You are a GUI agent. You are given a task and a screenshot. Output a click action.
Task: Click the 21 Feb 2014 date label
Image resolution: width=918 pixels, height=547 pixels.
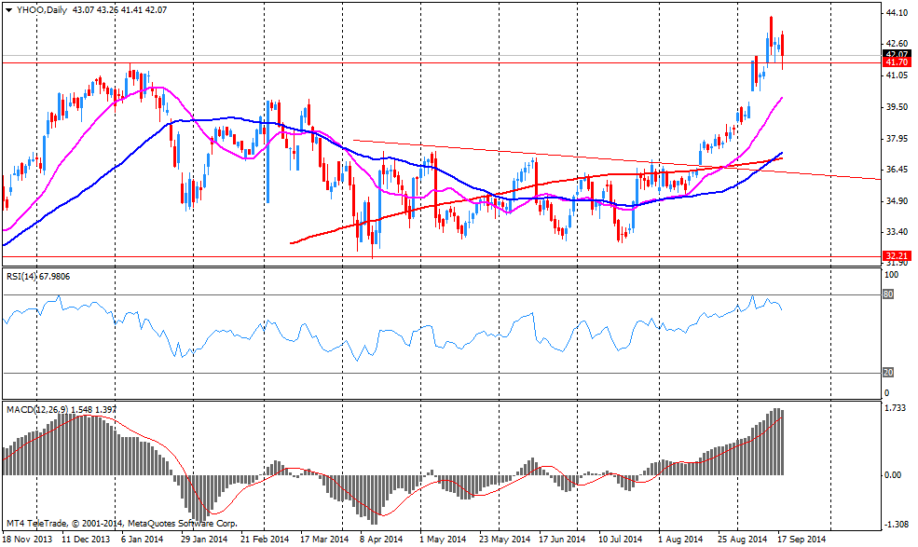click(265, 539)
